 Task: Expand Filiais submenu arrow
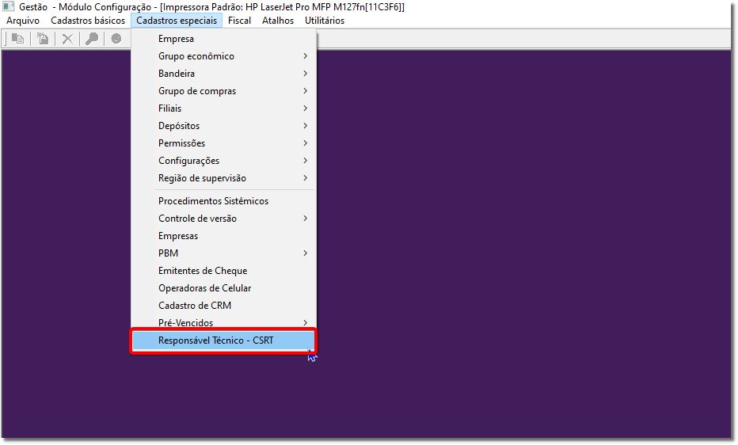306,108
